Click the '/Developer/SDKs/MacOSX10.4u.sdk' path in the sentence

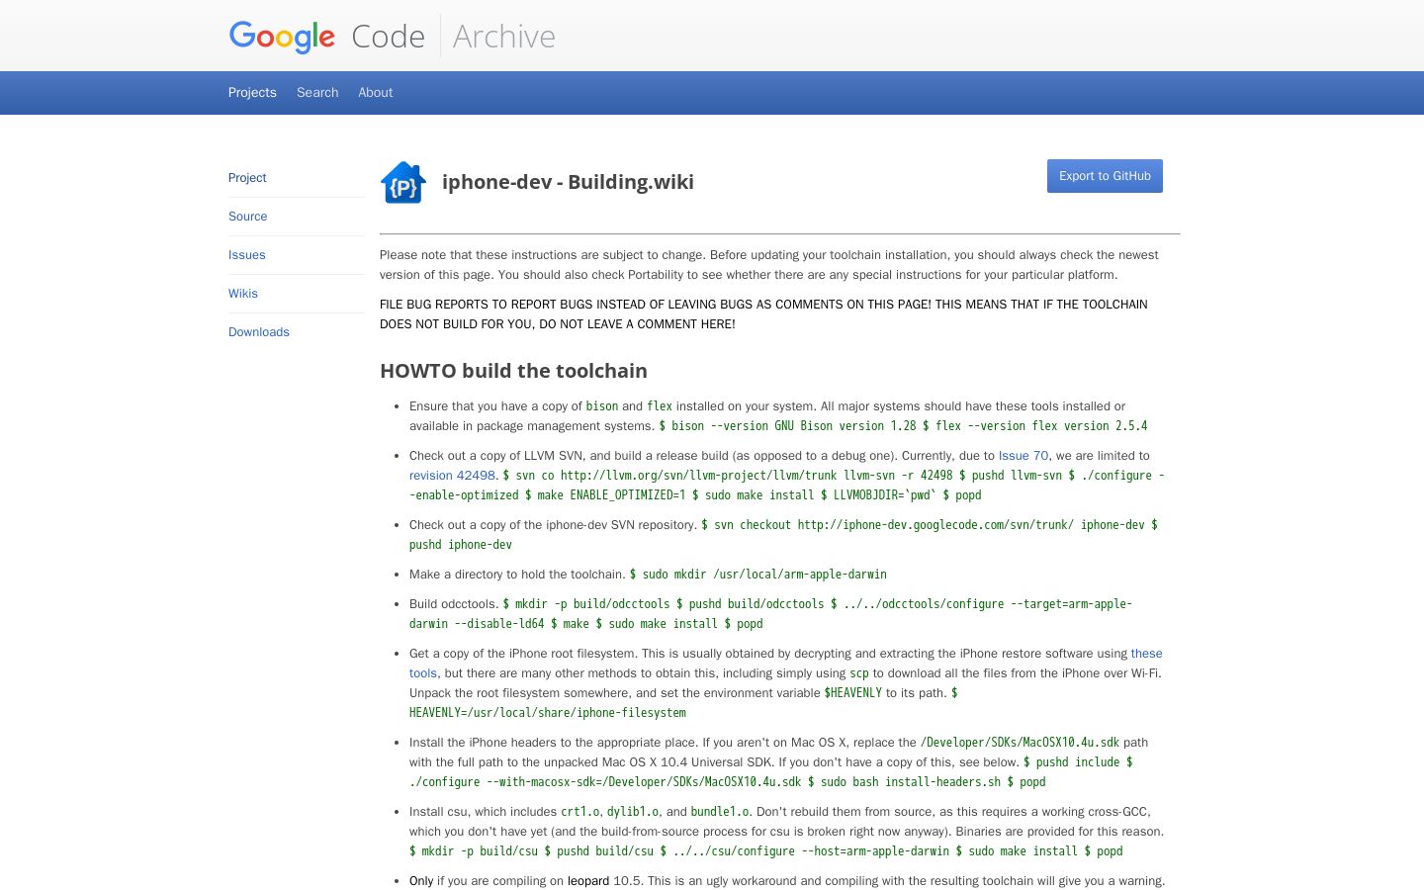[x=1020, y=743]
